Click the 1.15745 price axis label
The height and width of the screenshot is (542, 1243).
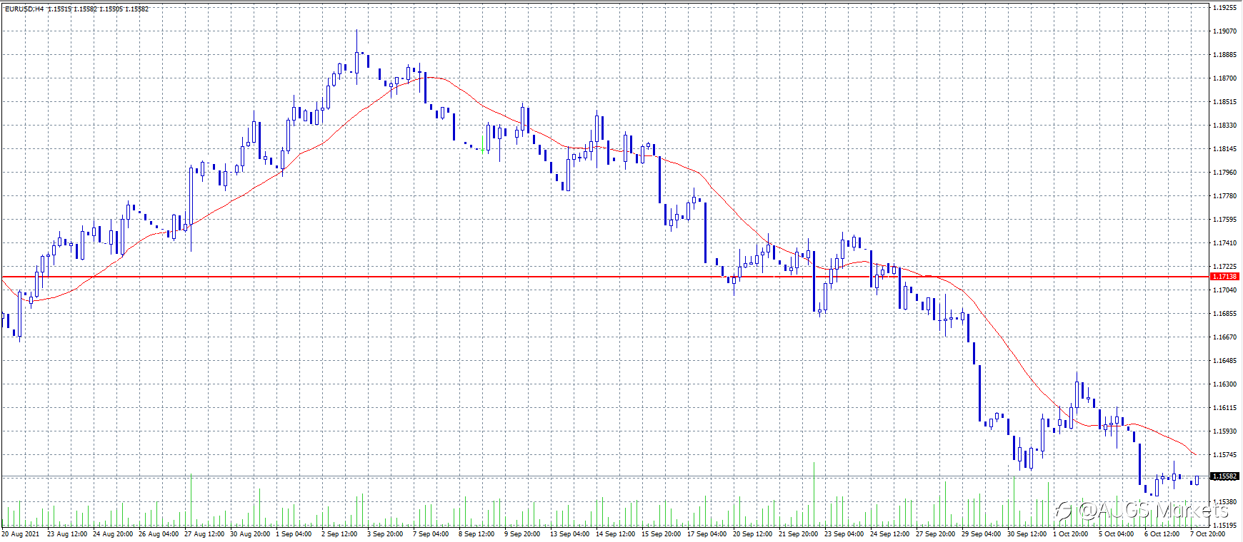(1225, 455)
